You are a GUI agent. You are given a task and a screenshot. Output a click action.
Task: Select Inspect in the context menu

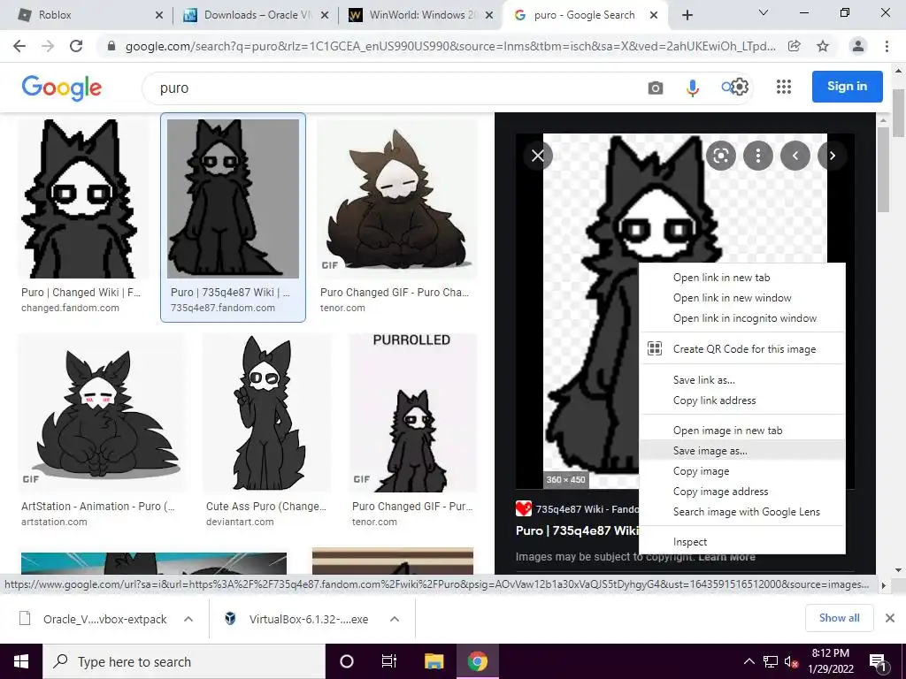pyautogui.click(x=742, y=542)
